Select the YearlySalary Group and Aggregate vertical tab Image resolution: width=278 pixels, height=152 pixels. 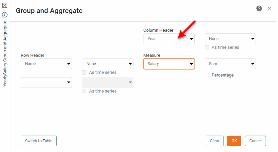coord(5,53)
